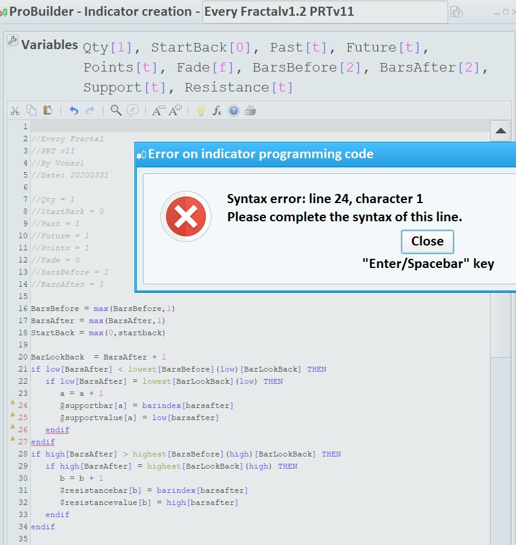Open Search with the magnifying glass icon

tap(116, 110)
